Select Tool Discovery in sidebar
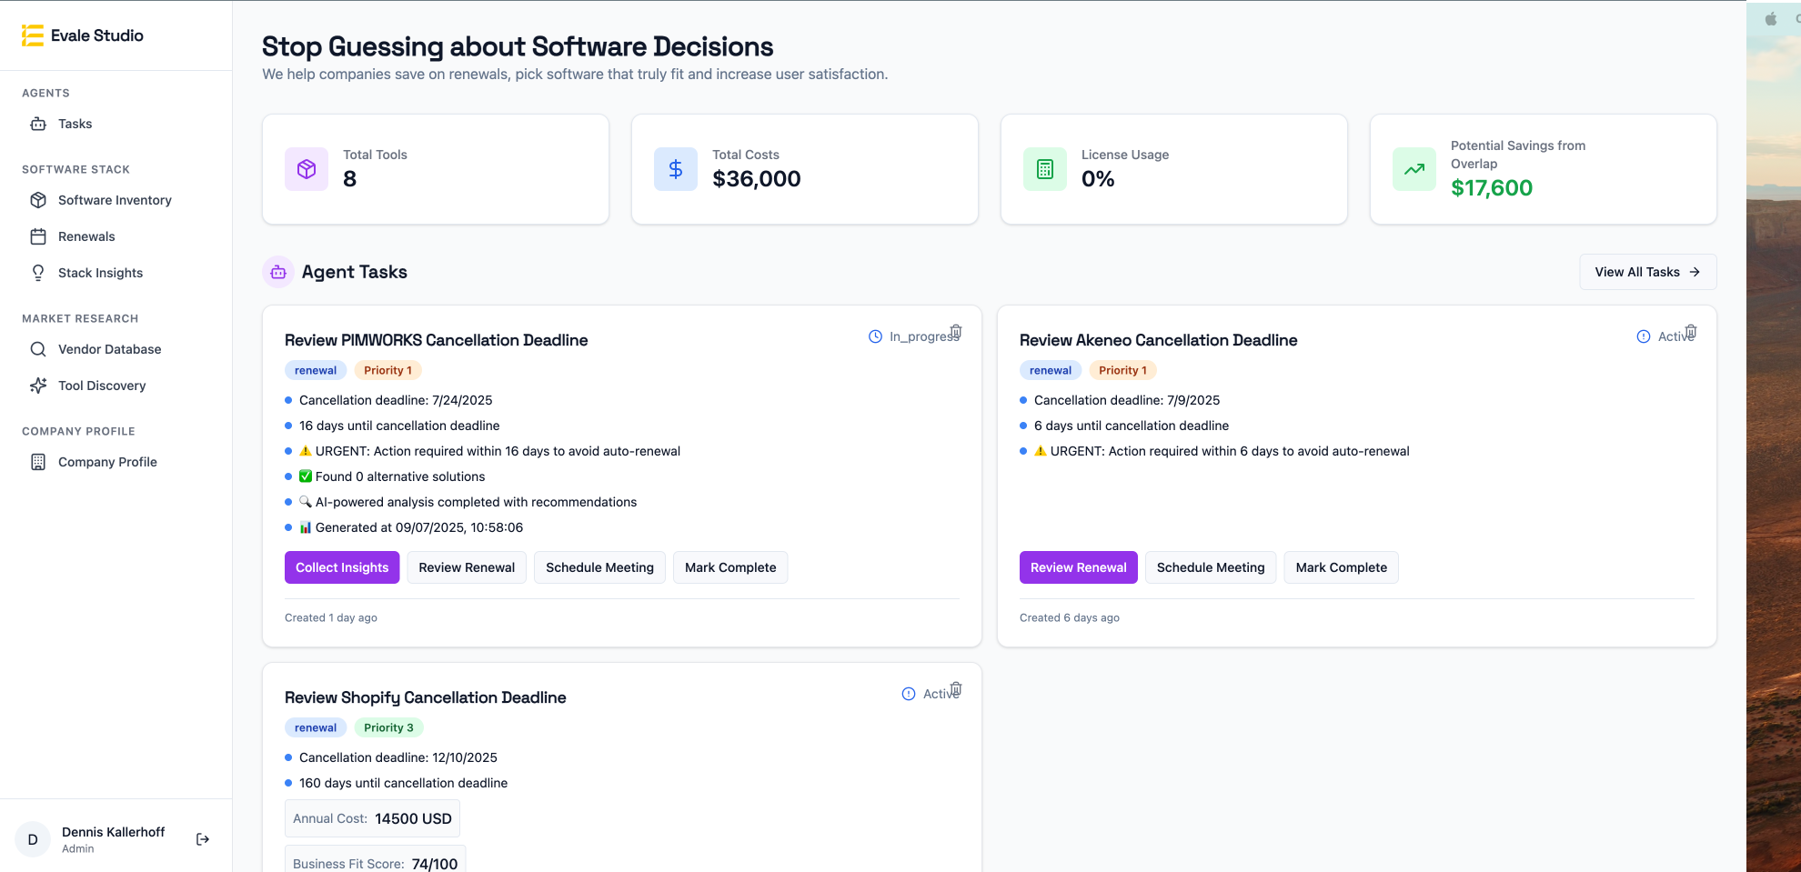 click(x=102, y=386)
